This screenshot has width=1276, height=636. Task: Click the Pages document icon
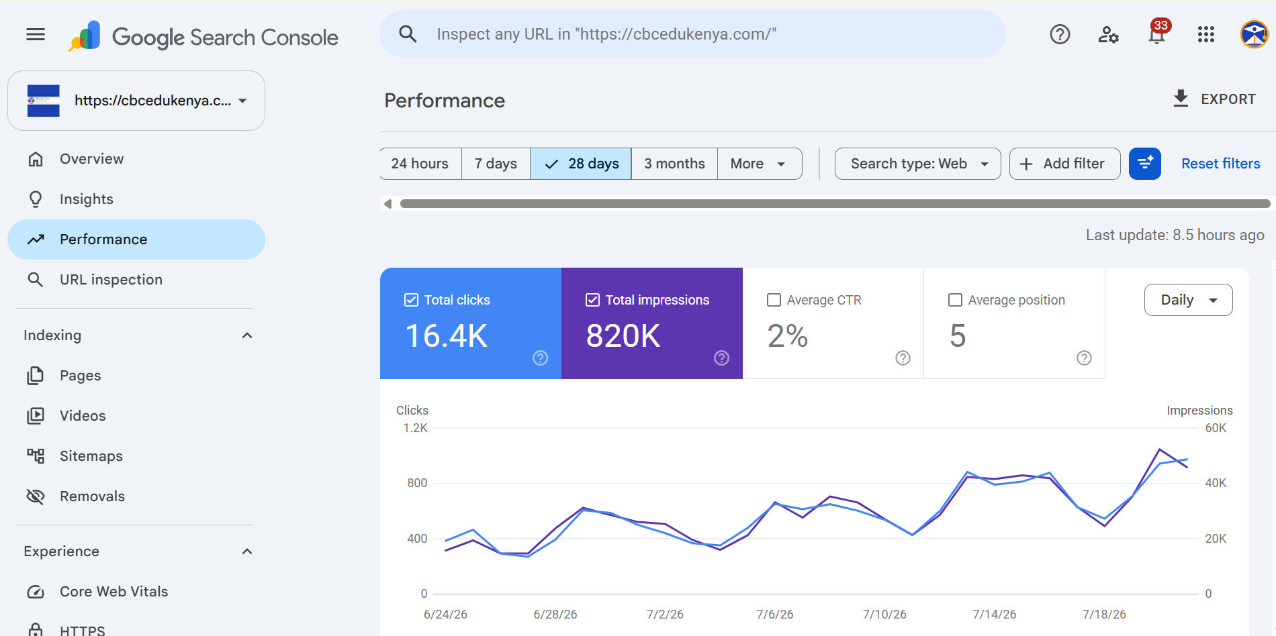36,376
